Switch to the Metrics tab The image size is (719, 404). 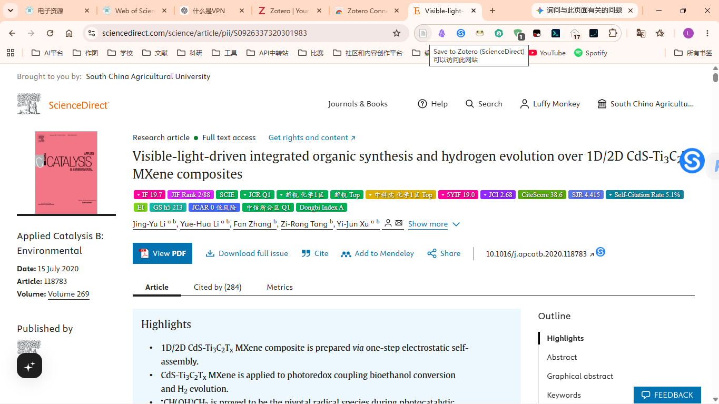280,287
